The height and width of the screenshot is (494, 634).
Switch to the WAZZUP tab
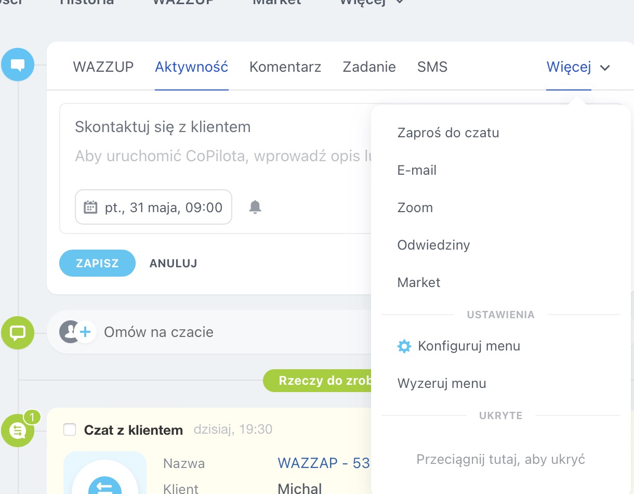(103, 67)
